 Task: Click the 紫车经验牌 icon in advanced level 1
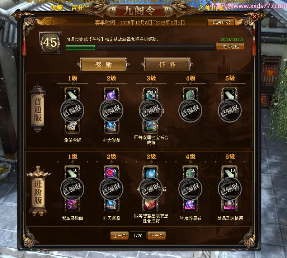72,205
